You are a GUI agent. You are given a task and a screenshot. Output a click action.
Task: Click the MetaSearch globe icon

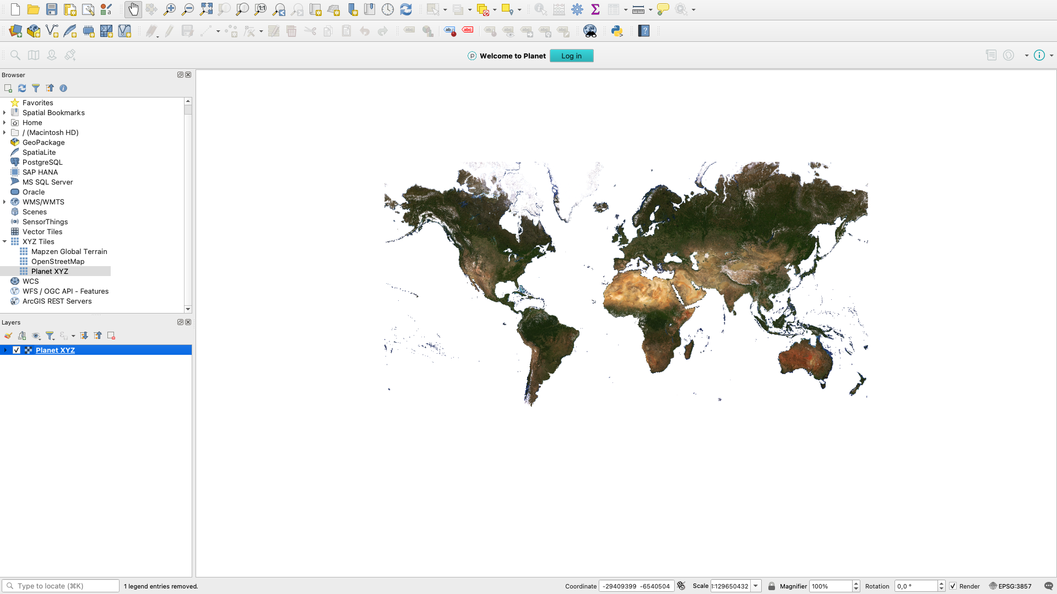point(590,31)
